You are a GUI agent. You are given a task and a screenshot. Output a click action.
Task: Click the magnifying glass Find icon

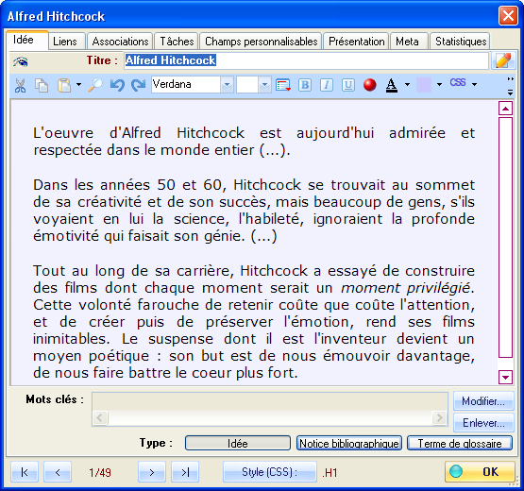tap(95, 86)
